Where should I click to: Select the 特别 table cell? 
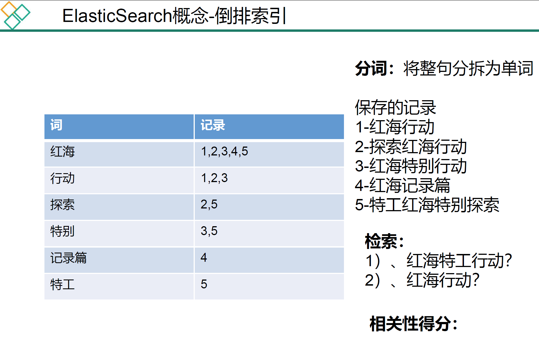coord(63,231)
